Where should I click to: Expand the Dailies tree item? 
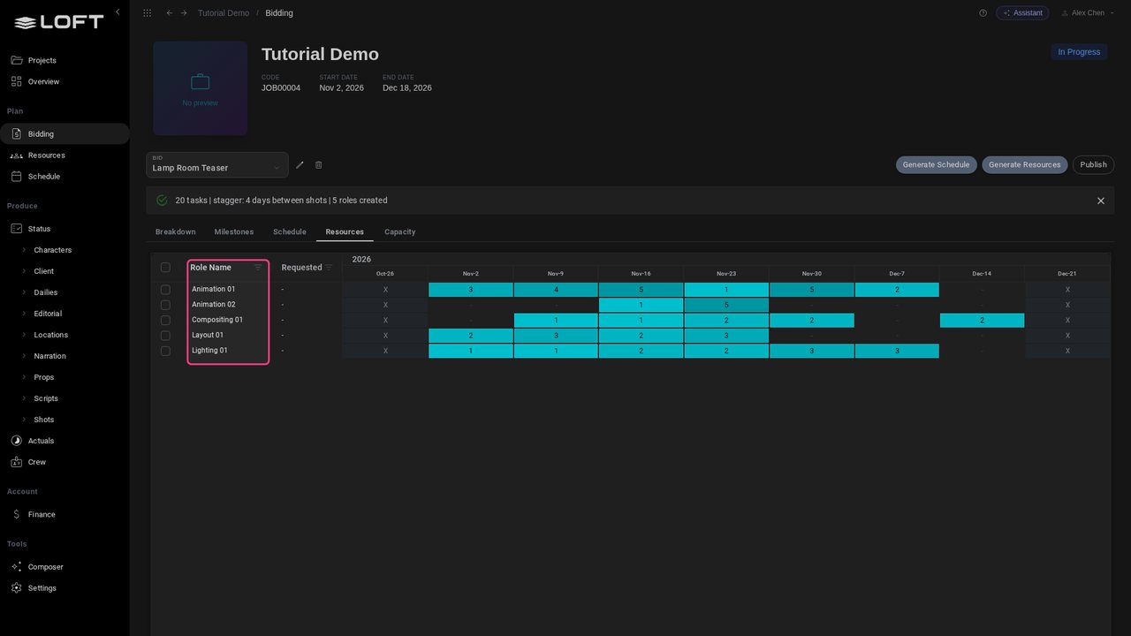click(25, 292)
